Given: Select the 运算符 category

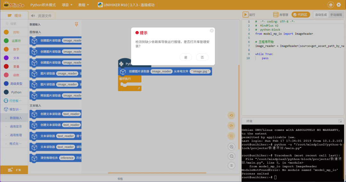Looking at the screenshot, I should (14, 41).
